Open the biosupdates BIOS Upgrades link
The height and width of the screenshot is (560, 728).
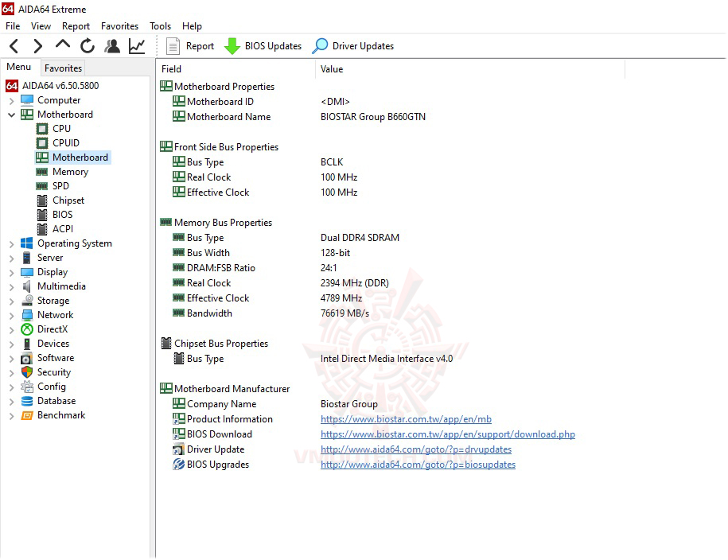pyautogui.click(x=418, y=465)
